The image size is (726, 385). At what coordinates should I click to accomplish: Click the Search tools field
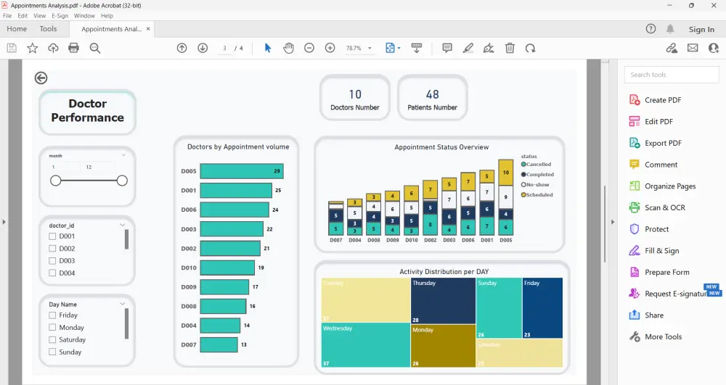(672, 75)
